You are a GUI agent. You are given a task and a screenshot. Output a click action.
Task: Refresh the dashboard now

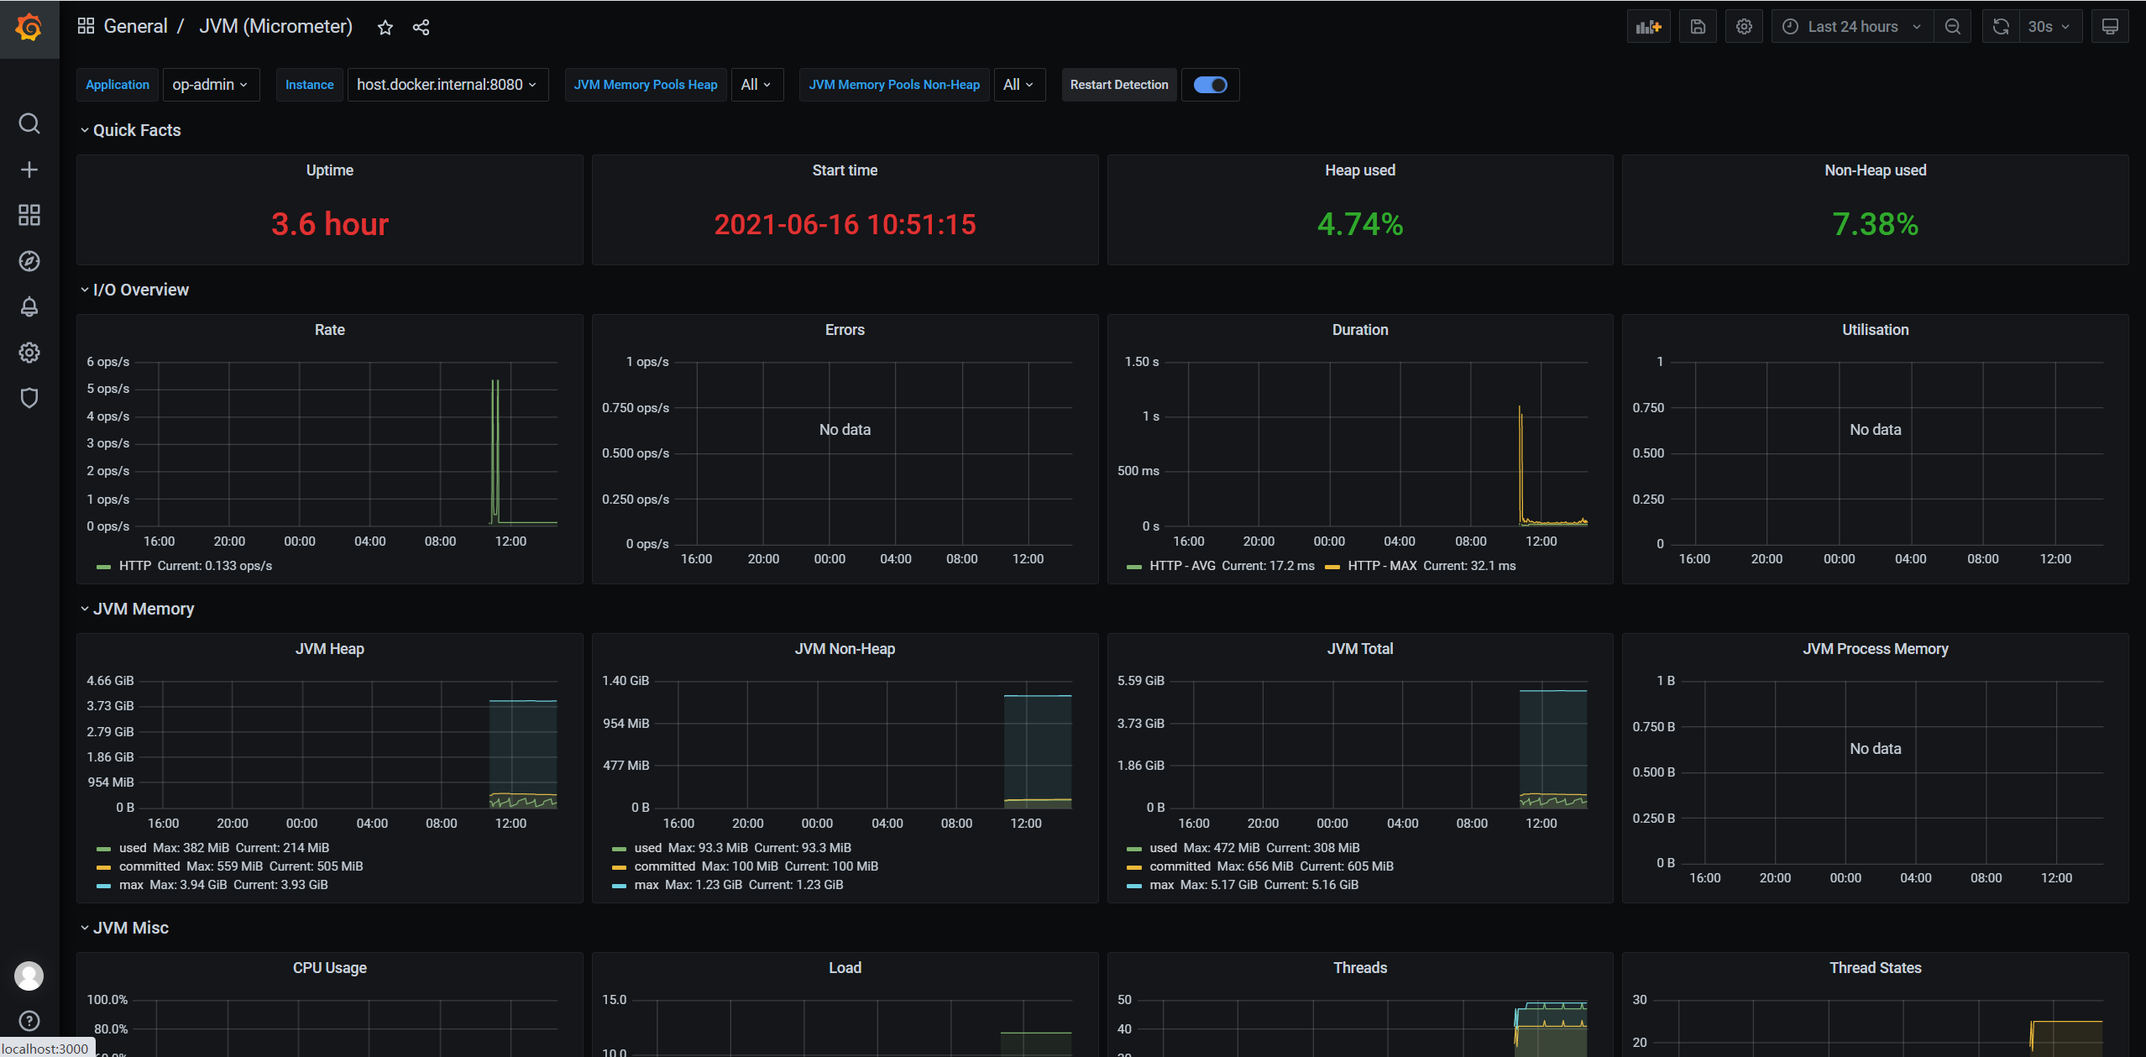click(2001, 27)
